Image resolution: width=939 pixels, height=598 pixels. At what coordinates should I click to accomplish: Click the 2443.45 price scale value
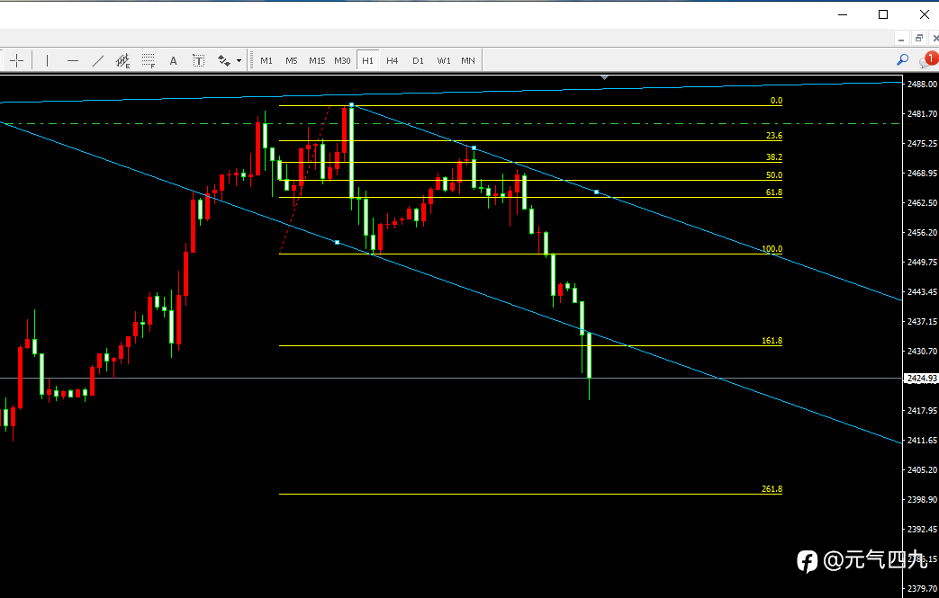point(922,292)
